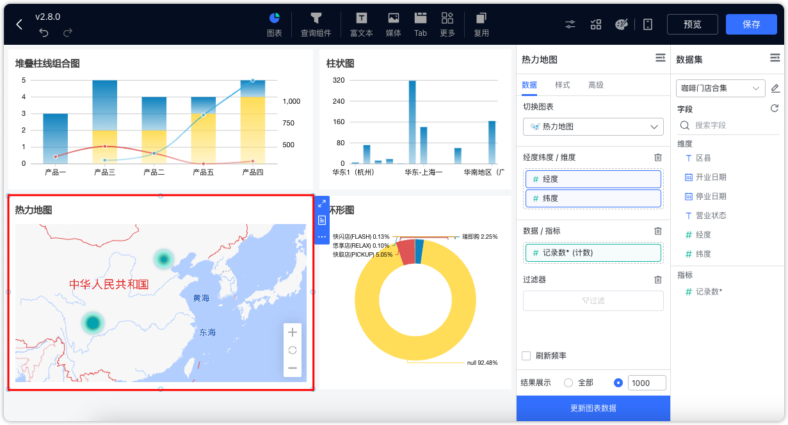This screenshot has height=425, width=788.
Task: Click the 保存 save button
Action: click(x=751, y=24)
